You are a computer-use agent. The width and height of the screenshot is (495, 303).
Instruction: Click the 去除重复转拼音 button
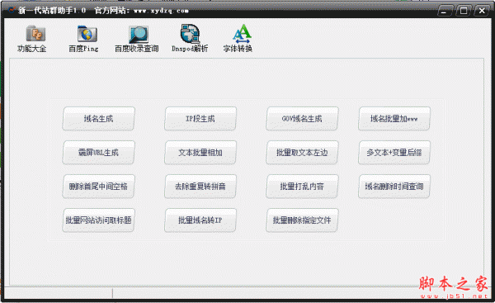[200, 187]
